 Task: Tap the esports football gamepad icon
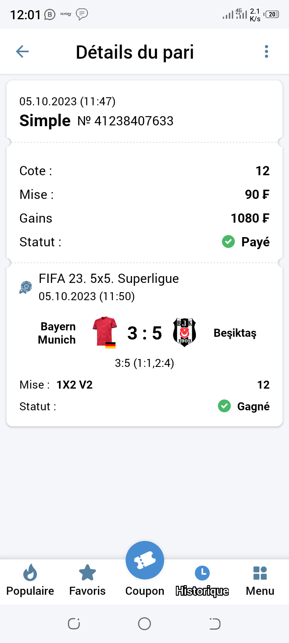point(26,287)
